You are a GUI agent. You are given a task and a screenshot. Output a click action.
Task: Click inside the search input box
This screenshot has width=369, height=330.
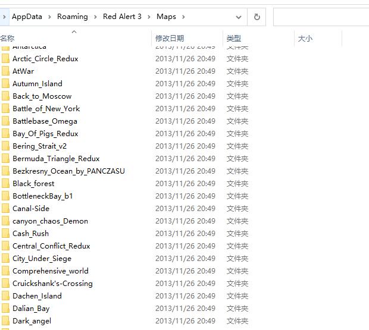321,17
